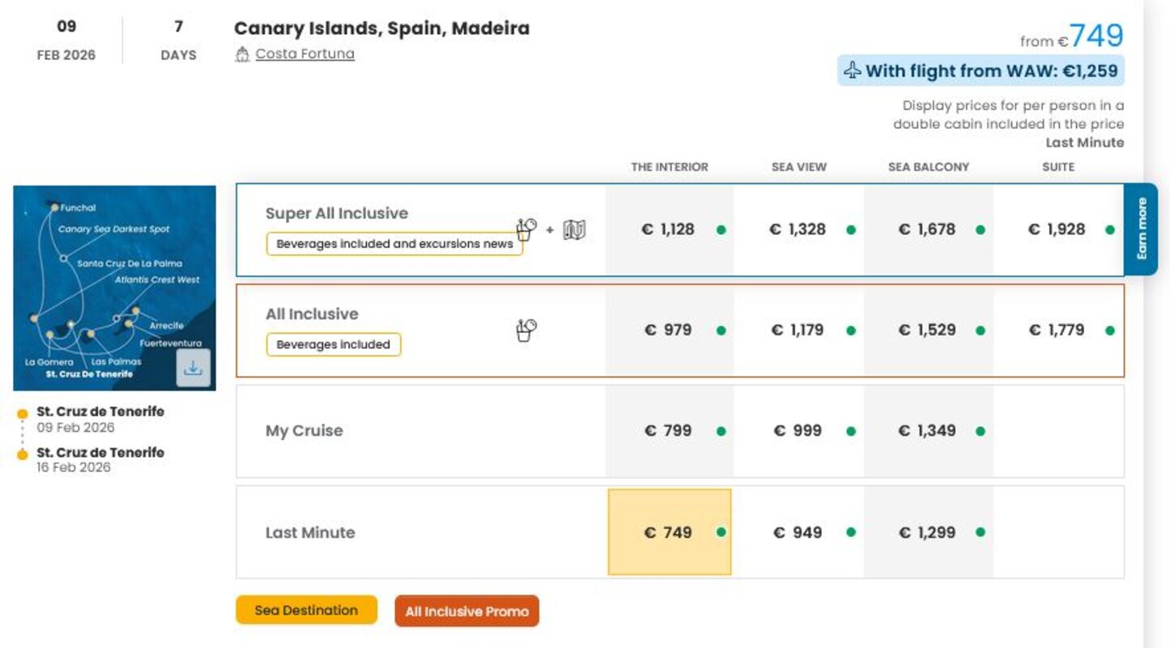Open the Earn more side tab
Screen dimensions: 1170x648
click(x=1141, y=229)
